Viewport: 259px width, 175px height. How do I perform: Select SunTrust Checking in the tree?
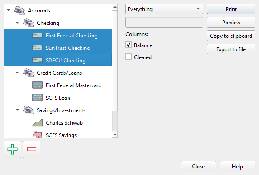(x=58, y=48)
